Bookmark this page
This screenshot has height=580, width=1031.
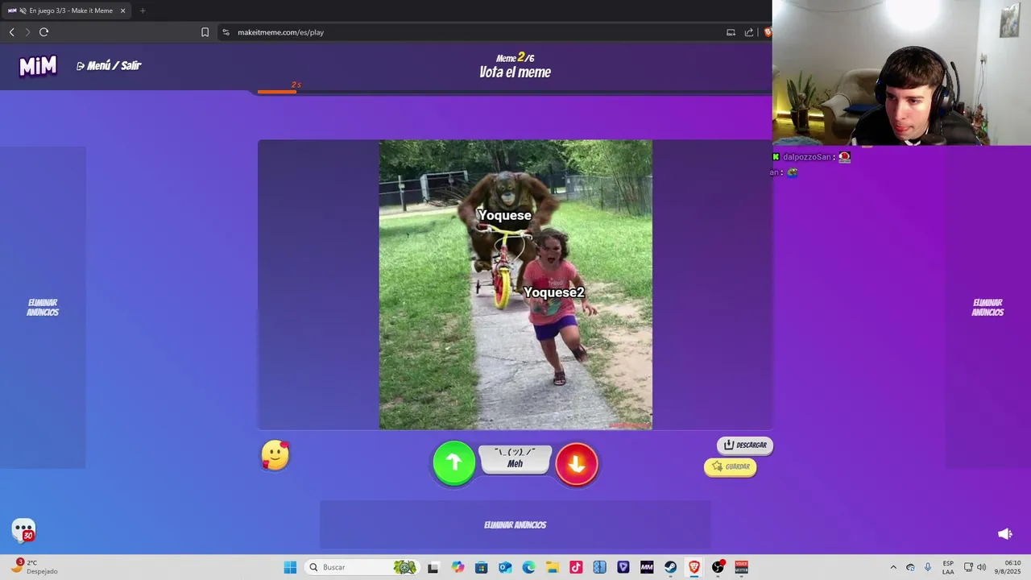205,32
